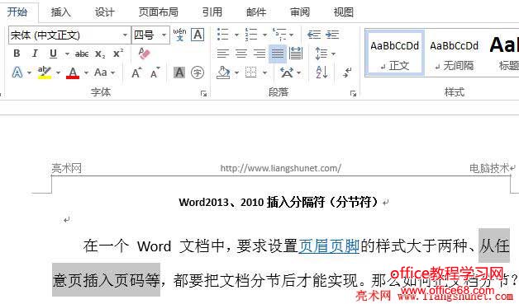Open Asian Layout tool
The width and height of the screenshot is (519, 304).
tap(287, 72)
